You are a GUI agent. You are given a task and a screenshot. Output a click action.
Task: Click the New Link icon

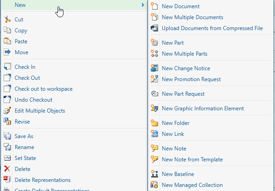[154, 134]
